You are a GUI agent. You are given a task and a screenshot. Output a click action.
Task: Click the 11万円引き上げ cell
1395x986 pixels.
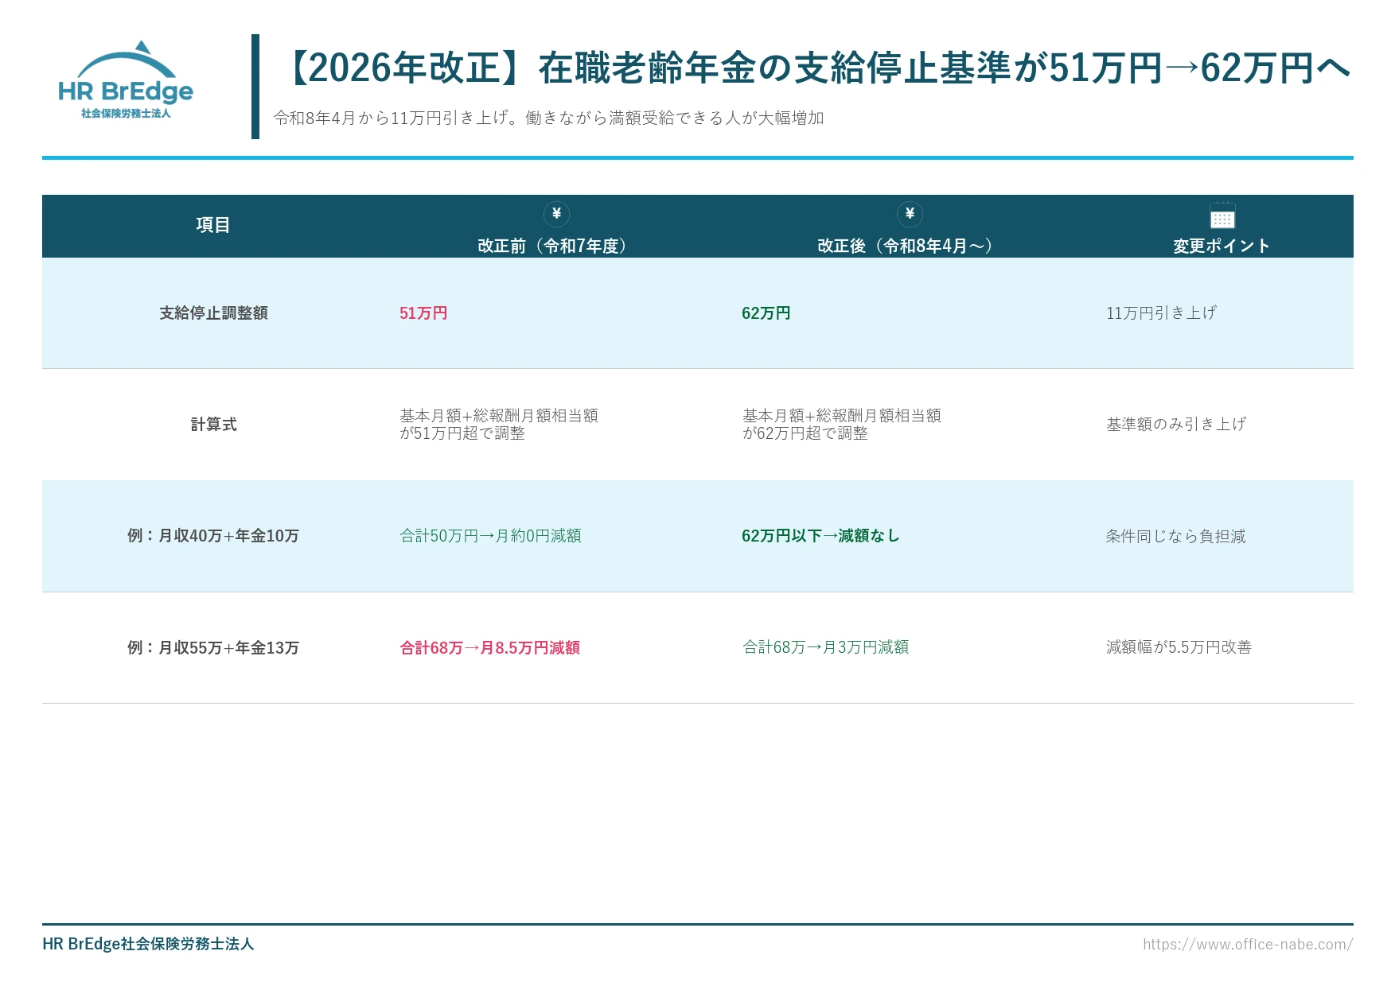[1161, 313]
